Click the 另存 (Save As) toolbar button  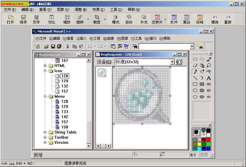point(36,19)
